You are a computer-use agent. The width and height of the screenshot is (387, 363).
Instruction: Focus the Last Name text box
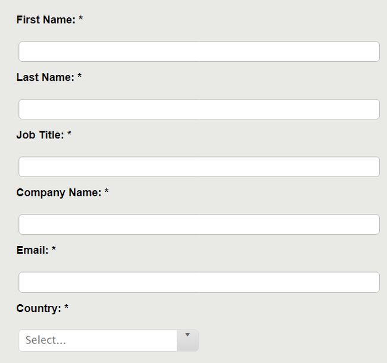point(199,109)
